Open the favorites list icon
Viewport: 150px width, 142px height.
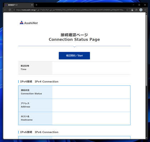136,10
